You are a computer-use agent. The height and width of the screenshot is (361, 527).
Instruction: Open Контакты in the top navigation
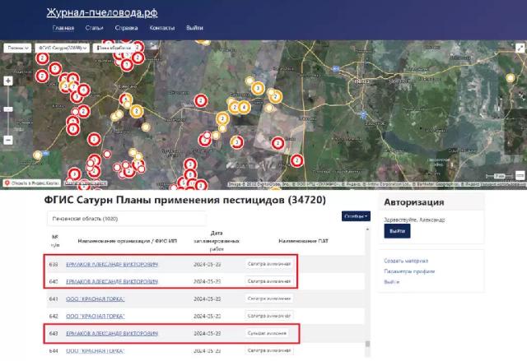pos(161,28)
